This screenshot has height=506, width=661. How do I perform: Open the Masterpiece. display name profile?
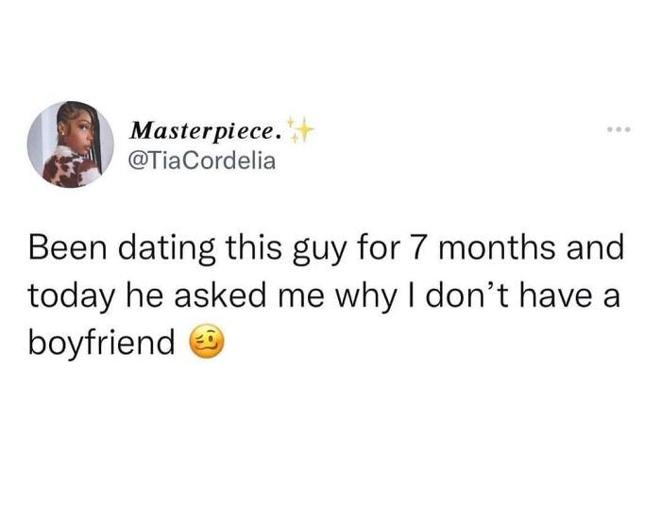[x=205, y=130]
